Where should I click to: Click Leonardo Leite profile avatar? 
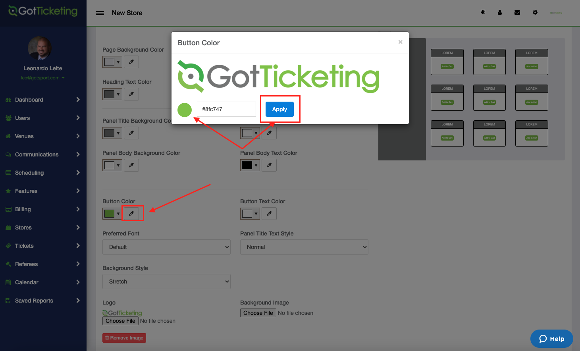point(40,48)
